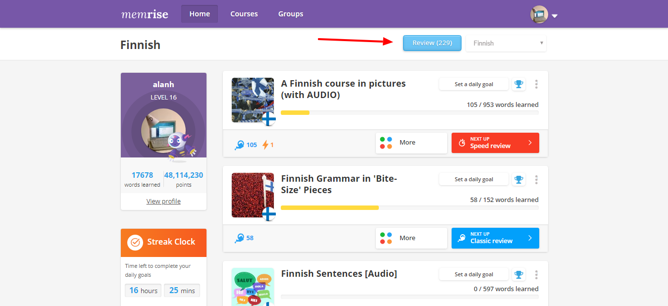Click the 16 hours counter
The height and width of the screenshot is (306, 668).
143,291
